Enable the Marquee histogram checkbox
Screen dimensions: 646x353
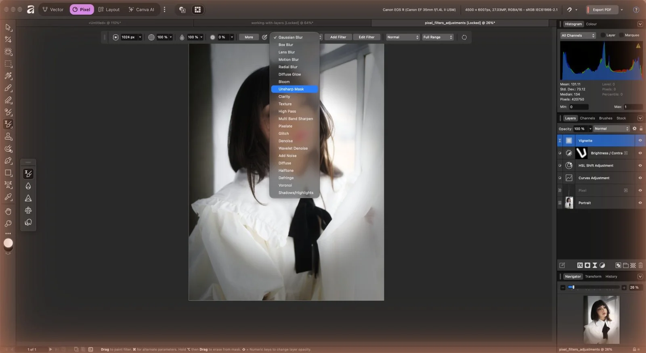click(x=621, y=35)
